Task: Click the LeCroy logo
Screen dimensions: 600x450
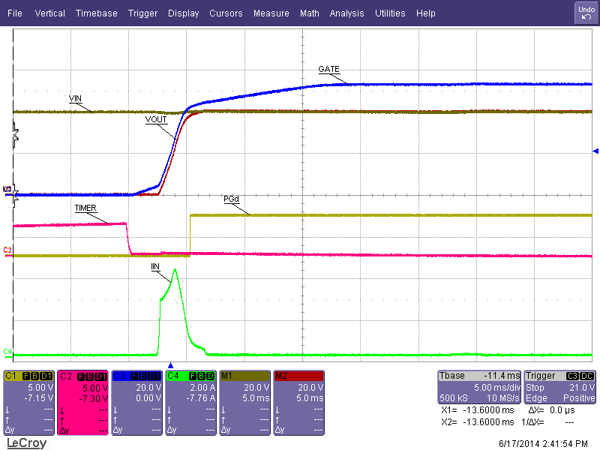Action: click(x=26, y=442)
